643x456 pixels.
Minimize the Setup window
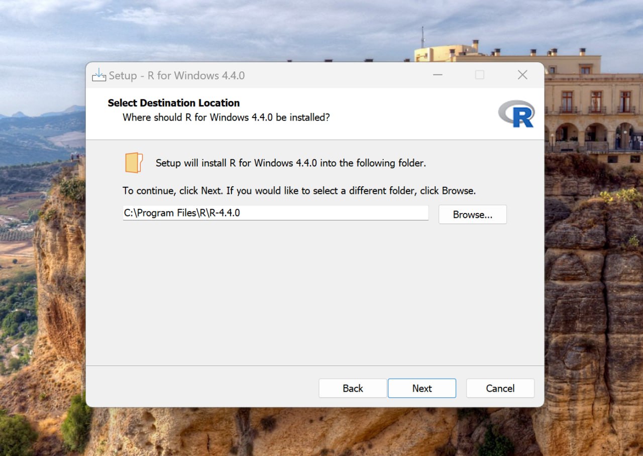[438, 75]
